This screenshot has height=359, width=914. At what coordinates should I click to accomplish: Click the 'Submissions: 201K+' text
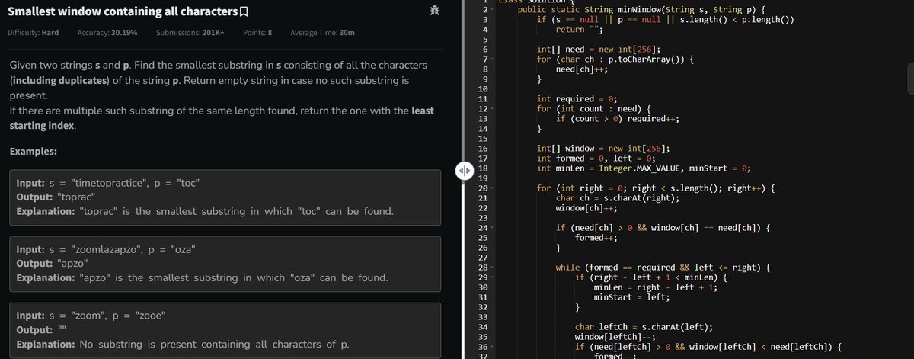(x=190, y=34)
